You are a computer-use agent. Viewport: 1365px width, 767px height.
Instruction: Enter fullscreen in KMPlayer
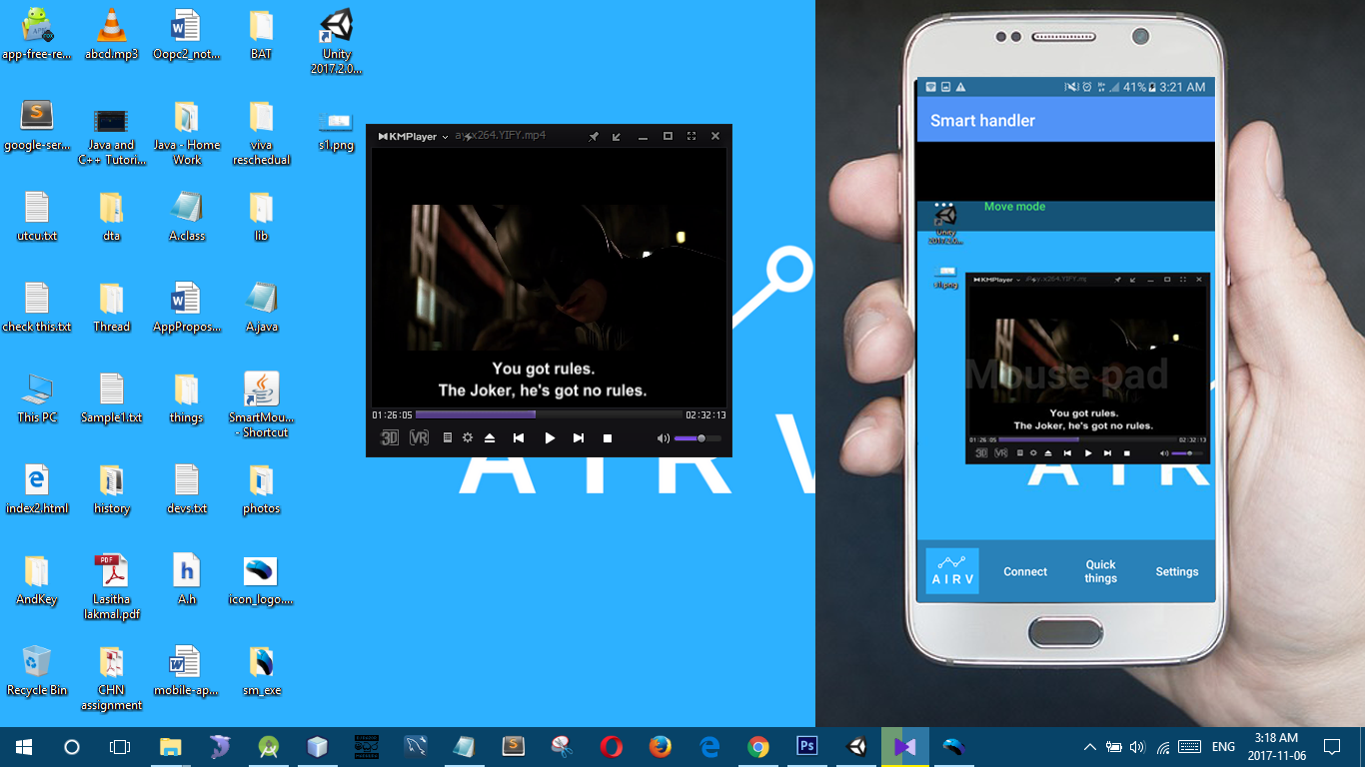pos(691,136)
